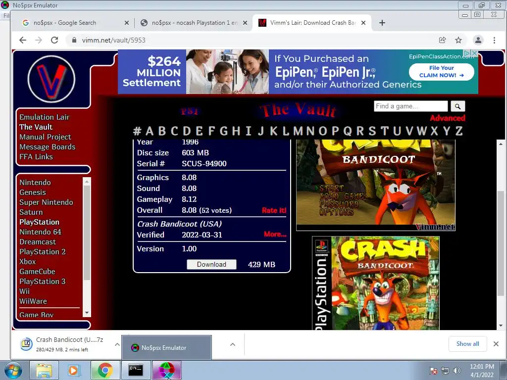Click the page scrollbar down arrow

click(501, 326)
